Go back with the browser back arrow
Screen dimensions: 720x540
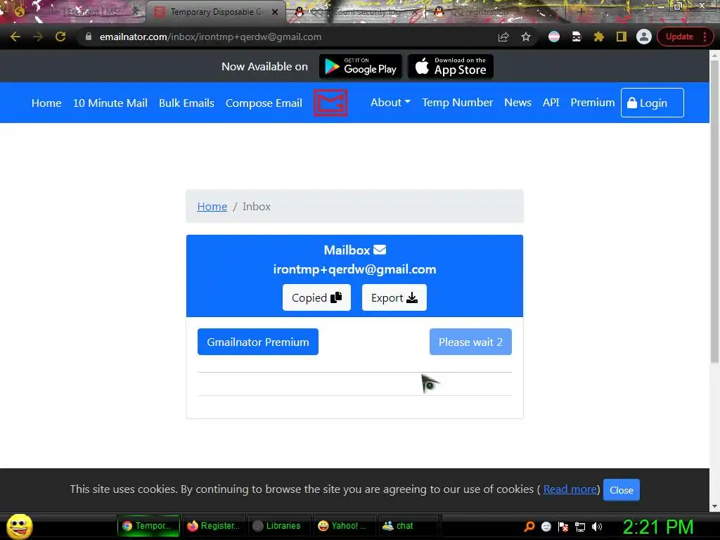[x=15, y=37]
